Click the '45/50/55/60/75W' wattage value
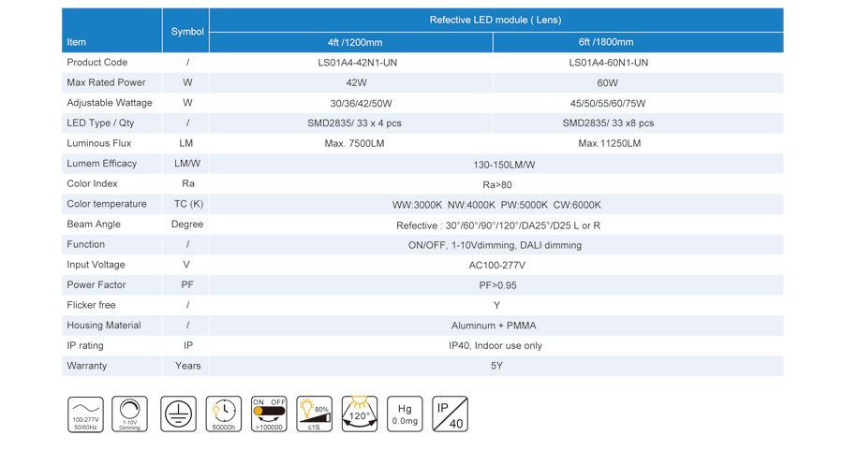843x450 pixels. tap(608, 104)
